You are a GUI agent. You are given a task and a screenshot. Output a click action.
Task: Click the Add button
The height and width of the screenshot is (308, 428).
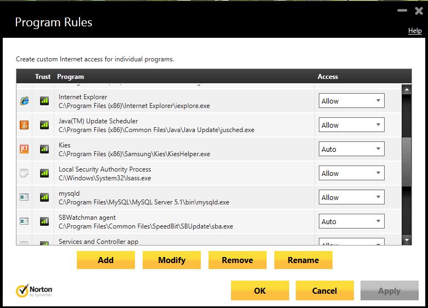coord(106,260)
